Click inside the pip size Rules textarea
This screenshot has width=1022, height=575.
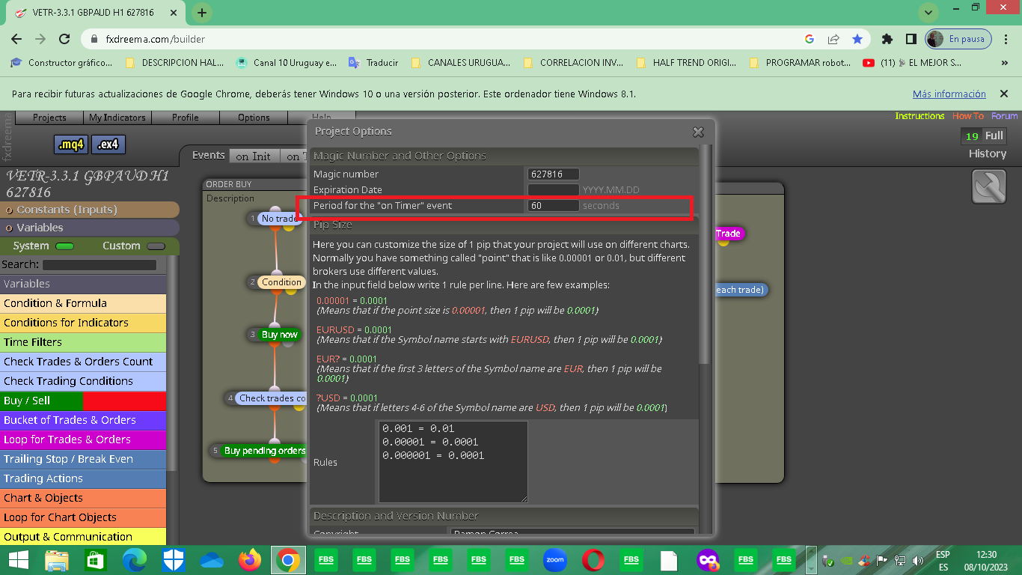click(x=453, y=461)
